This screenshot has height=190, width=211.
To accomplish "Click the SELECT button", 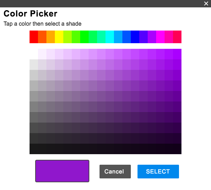I will click(x=158, y=171).
